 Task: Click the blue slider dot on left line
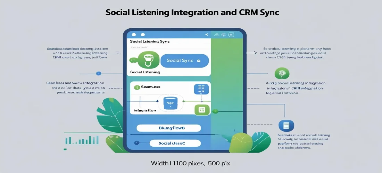pos(98,73)
